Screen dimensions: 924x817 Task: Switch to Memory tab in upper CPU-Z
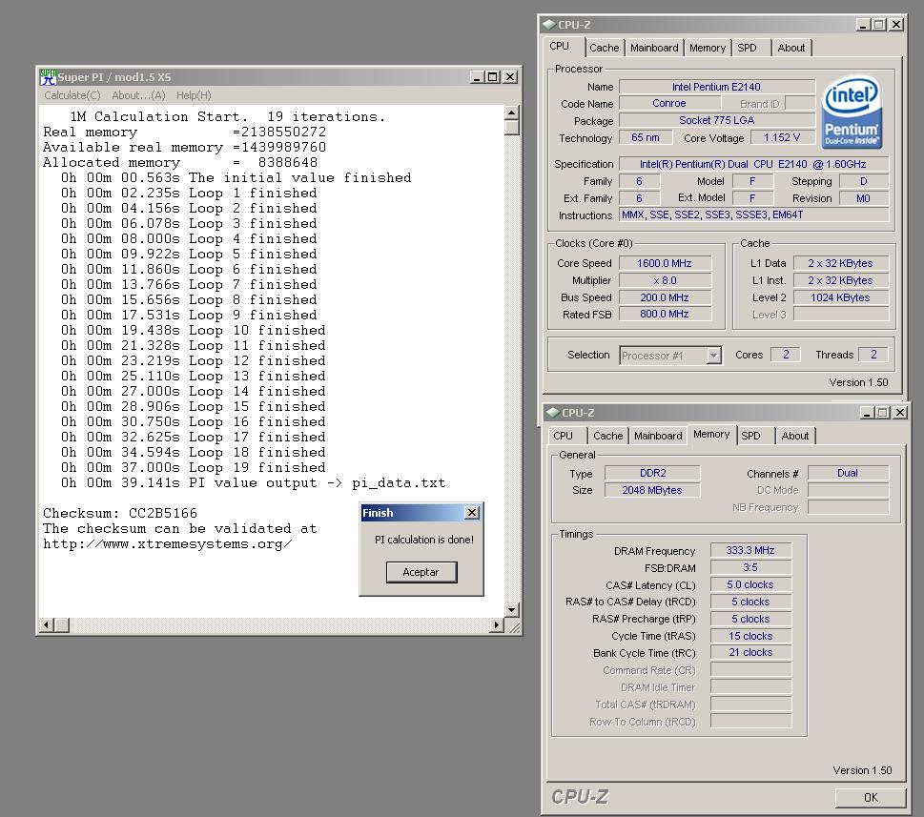(708, 48)
